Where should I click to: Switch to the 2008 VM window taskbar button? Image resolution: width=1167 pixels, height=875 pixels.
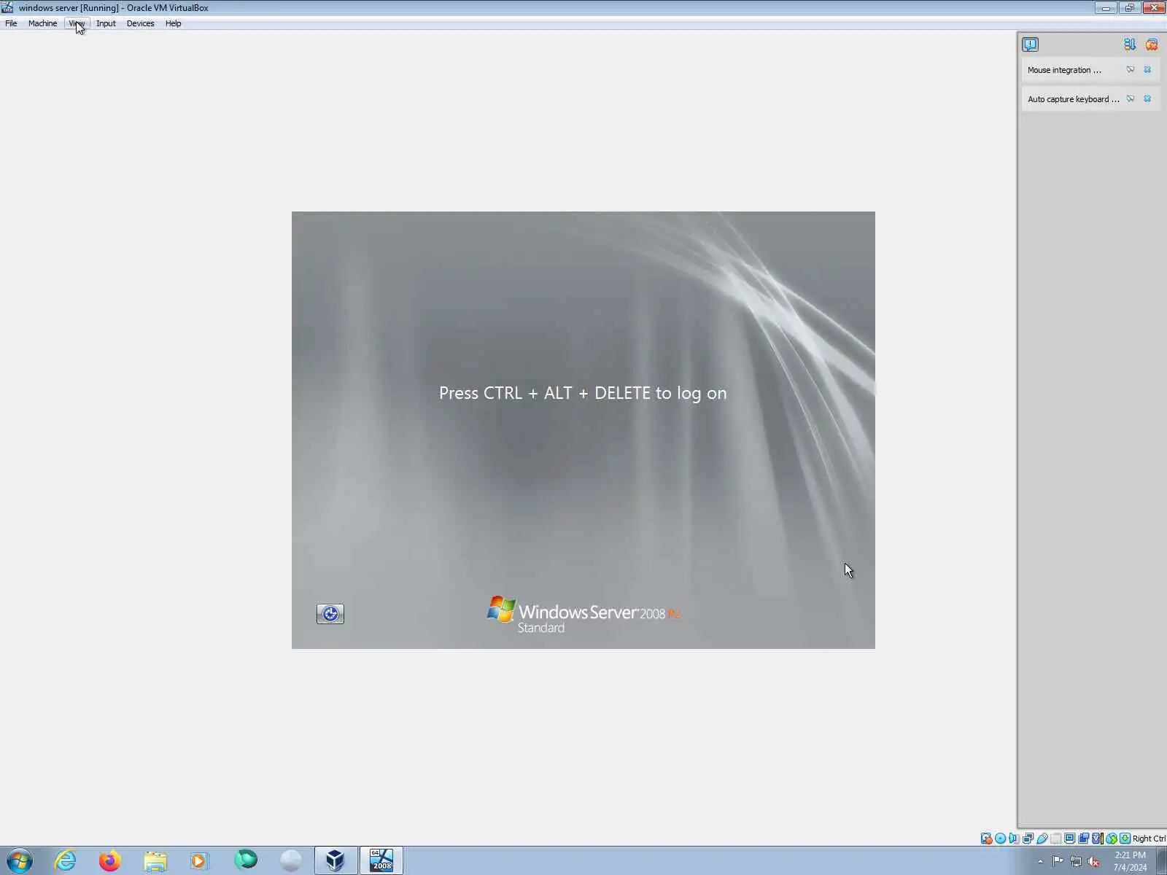click(381, 860)
